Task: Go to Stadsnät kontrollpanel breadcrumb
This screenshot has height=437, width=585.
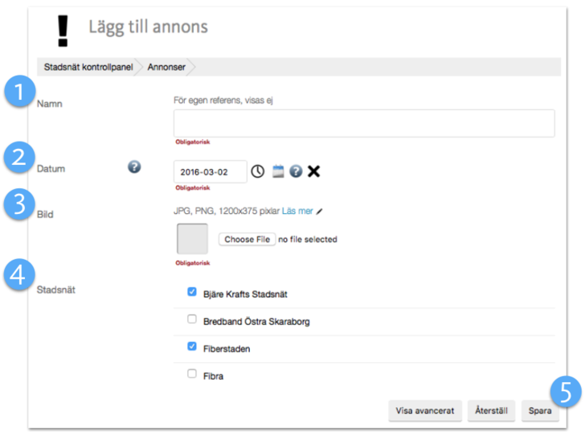Action: point(86,67)
